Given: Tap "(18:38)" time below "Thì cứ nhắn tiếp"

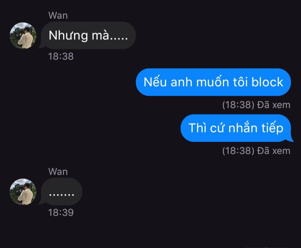Looking at the screenshot, I should 238,151.
